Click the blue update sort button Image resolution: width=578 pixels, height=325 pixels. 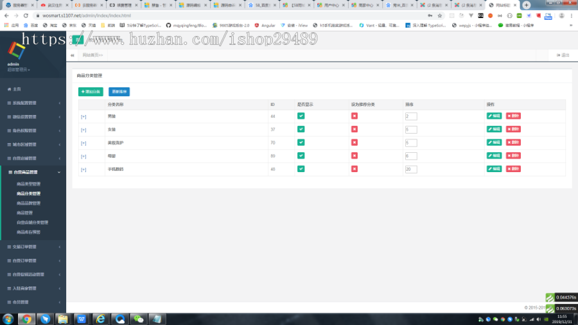click(x=119, y=92)
